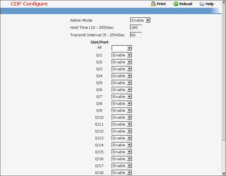
Task: Click the scrollbar down arrow
Action: pos(224,173)
